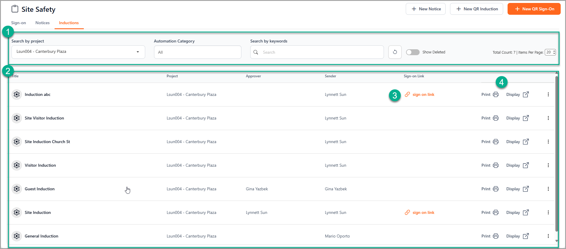Screen dimensions: 566x249
Task: Click the Sender column header
Action: (330, 76)
